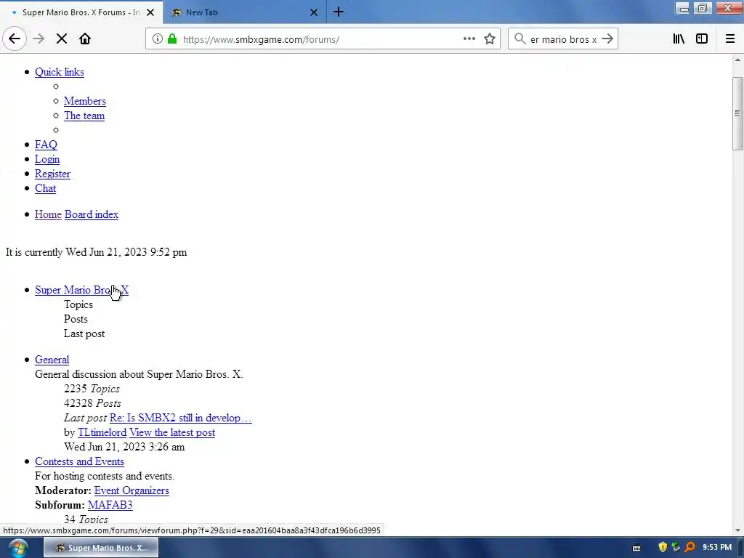The image size is (744, 558).
Task: Open a new tab with plus button
Action: (339, 12)
